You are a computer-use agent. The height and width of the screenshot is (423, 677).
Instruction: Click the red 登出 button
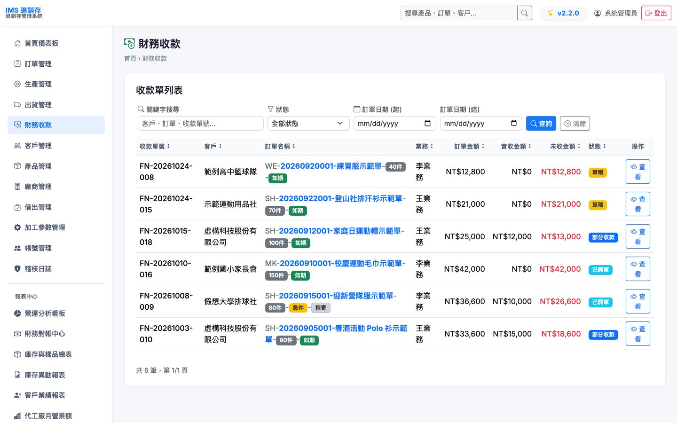[656, 13]
